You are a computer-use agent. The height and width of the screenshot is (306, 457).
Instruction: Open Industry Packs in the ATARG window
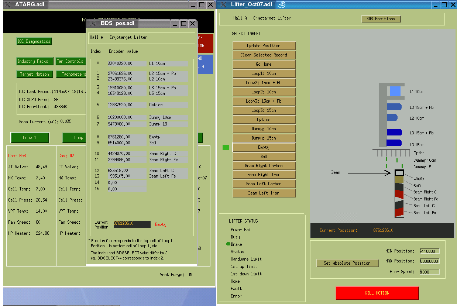click(35, 61)
